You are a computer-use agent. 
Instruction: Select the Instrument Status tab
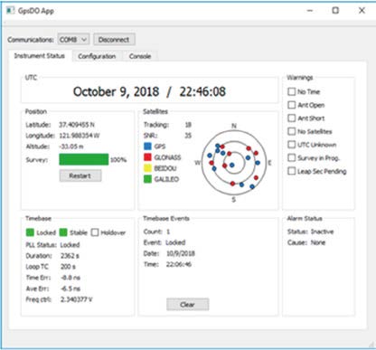[x=40, y=56]
